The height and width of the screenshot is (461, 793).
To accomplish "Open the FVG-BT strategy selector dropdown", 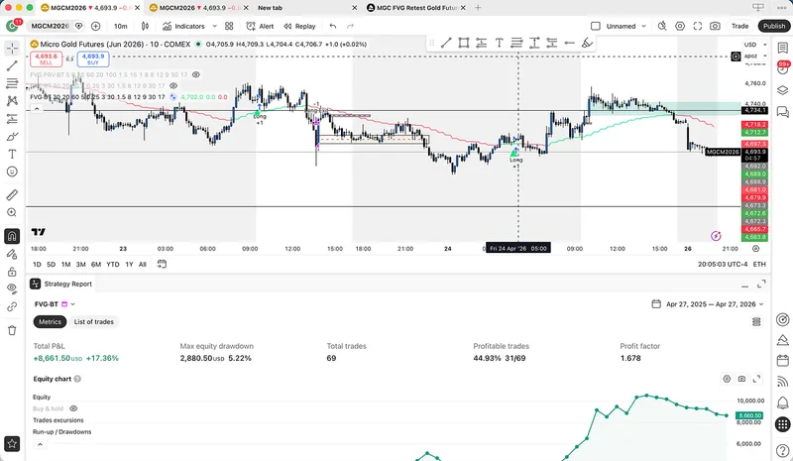I will 55,304.
